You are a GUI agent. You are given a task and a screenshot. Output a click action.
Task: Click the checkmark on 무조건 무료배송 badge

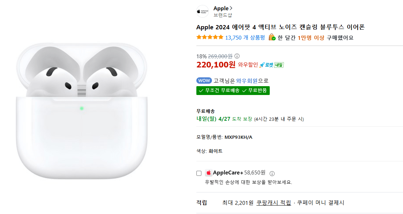point(201,91)
